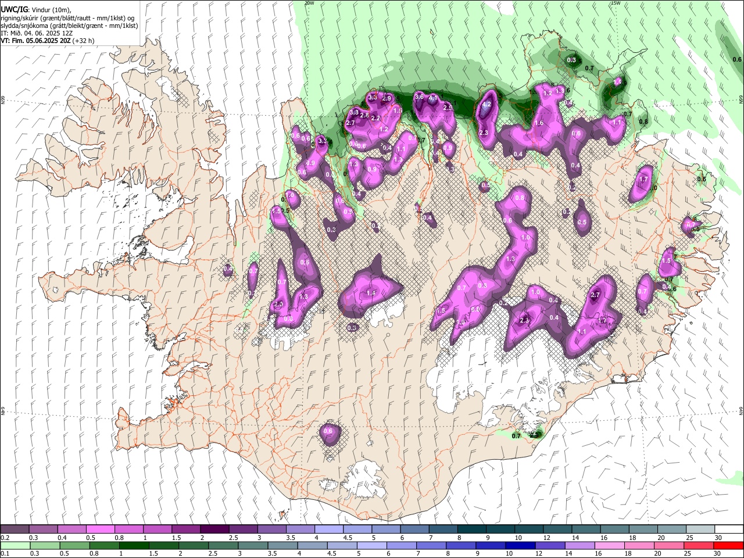Click the "0.1" label under the rain scale
Screen dimensions: 744x558
click(6, 553)
